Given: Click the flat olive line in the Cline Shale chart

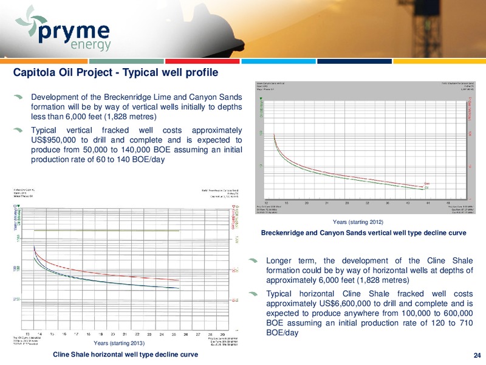Looking at the screenshot, I should coord(107,231).
